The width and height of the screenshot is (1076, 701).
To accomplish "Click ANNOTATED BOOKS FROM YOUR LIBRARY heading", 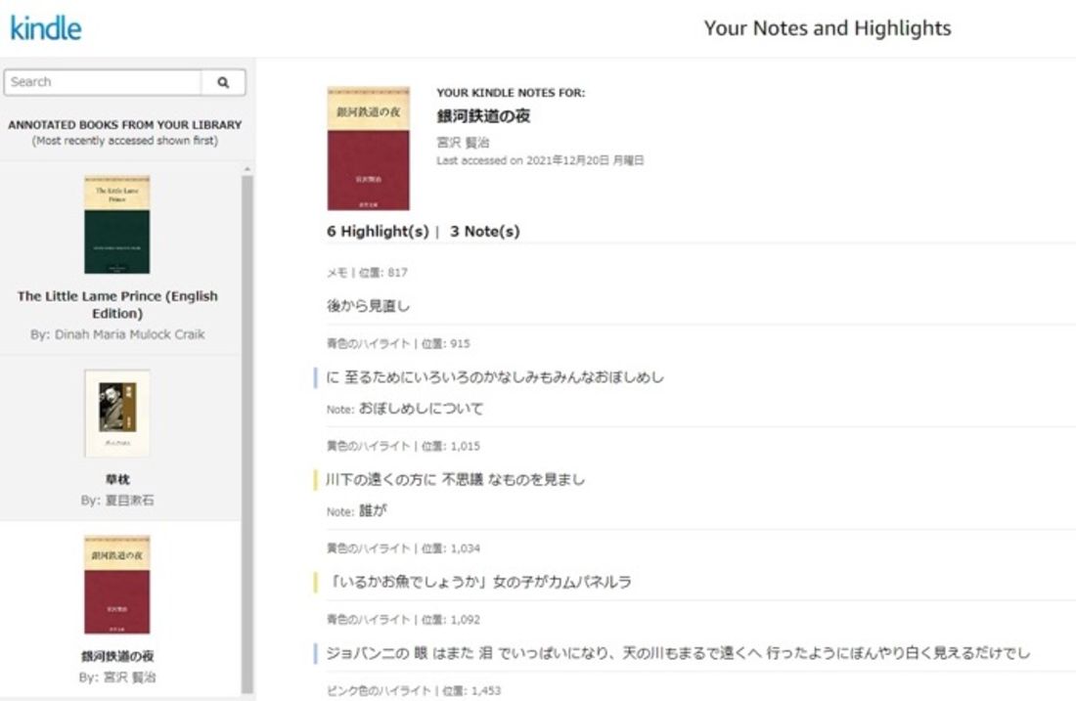I will click(x=125, y=125).
